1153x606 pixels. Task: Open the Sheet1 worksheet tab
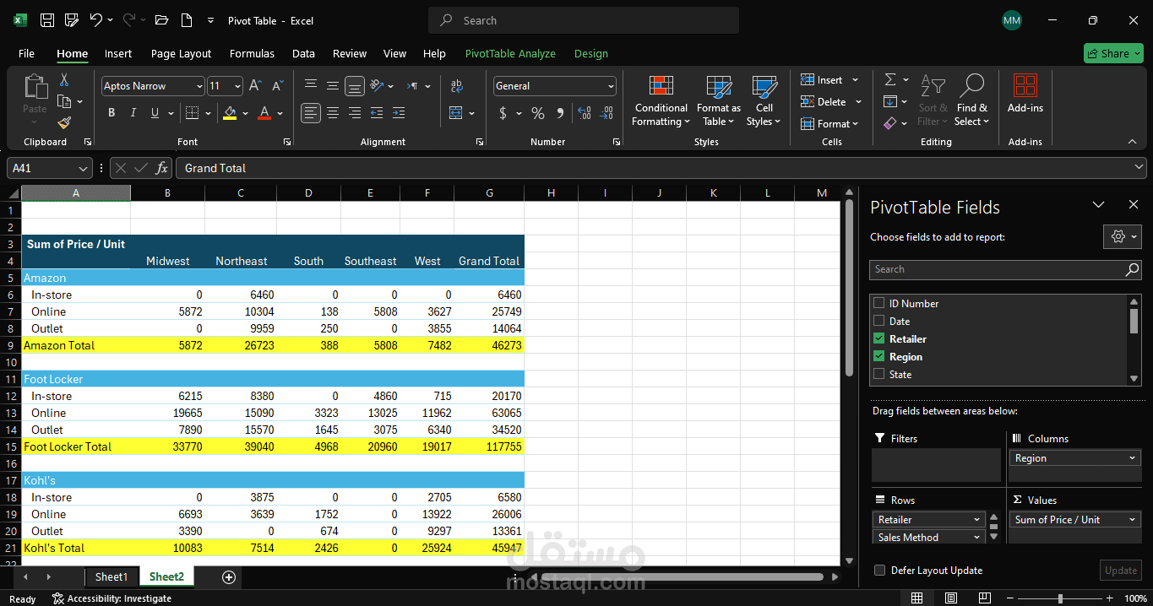pyautogui.click(x=111, y=576)
